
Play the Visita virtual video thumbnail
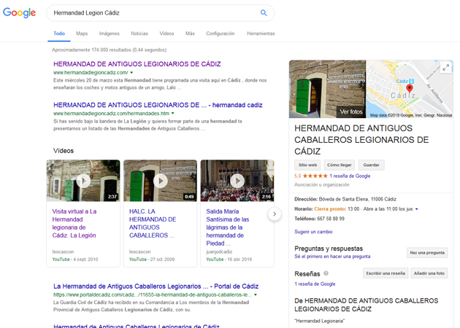coord(83,181)
